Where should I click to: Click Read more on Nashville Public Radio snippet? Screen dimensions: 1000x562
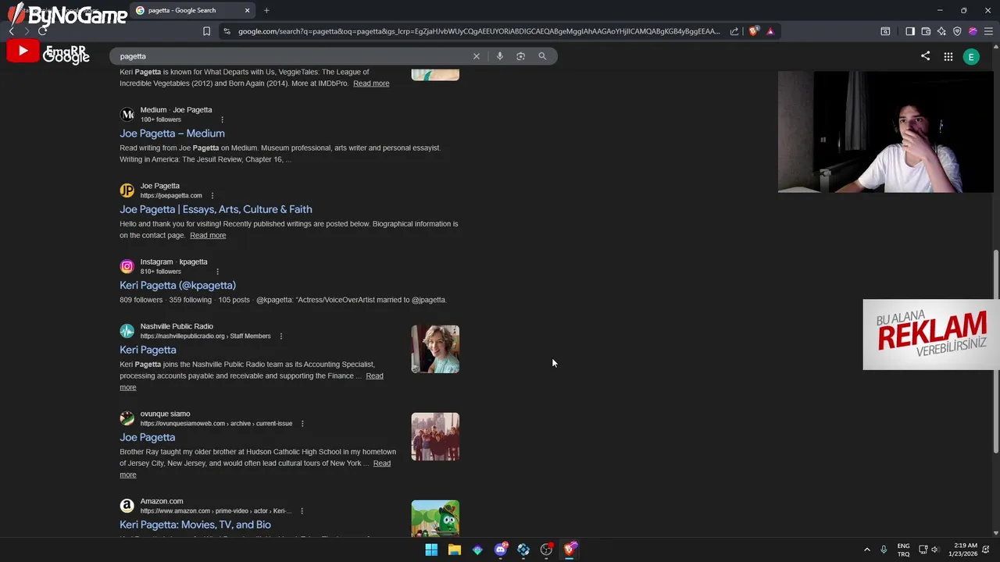tap(374, 376)
